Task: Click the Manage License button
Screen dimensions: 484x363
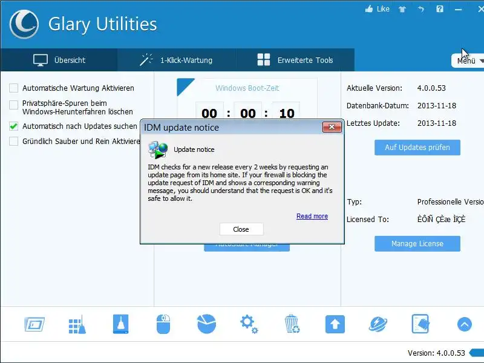Action: point(417,244)
